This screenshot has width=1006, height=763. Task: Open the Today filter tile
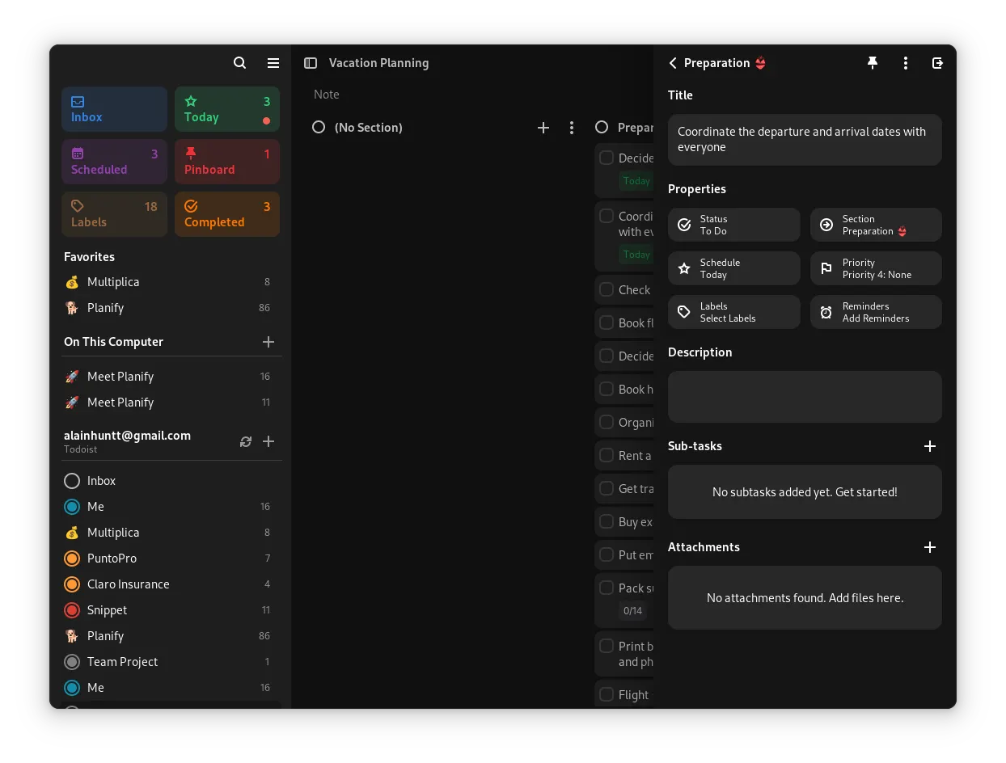[227, 109]
